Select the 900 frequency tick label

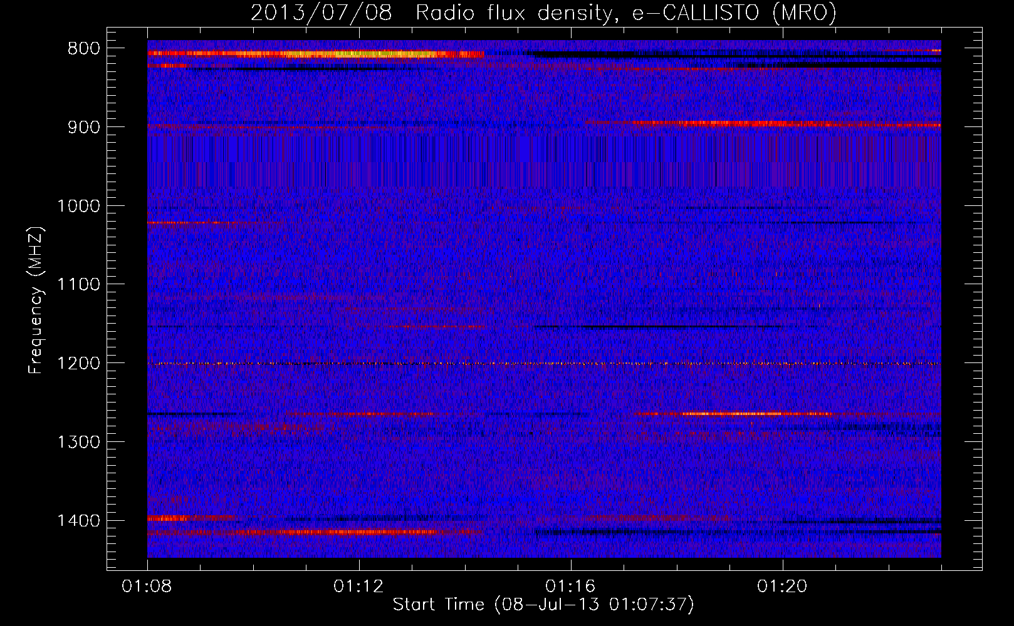click(x=84, y=128)
